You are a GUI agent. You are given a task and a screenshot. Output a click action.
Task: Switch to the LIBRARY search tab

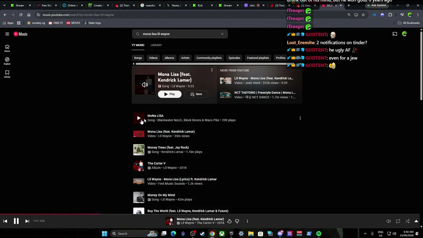click(156, 45)
